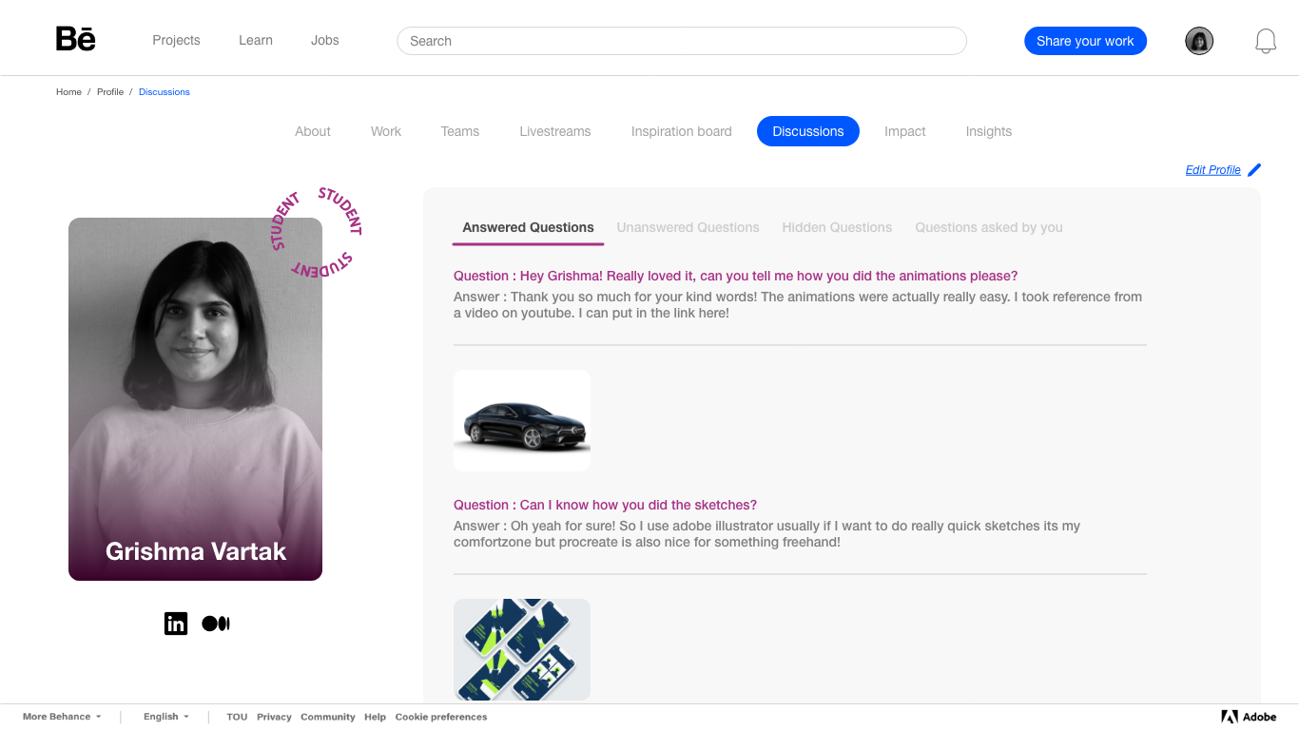Click the Edit Profile link
This screenshot has width=1299, height=730.
click(1212, 170)
